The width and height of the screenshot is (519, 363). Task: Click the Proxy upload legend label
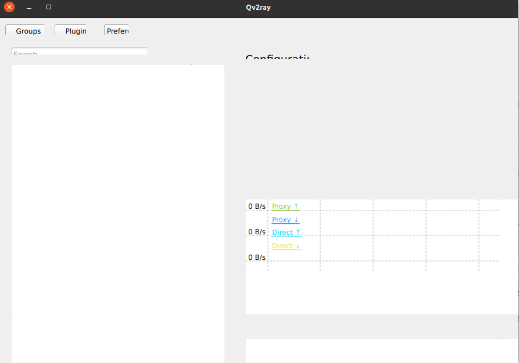285,206
